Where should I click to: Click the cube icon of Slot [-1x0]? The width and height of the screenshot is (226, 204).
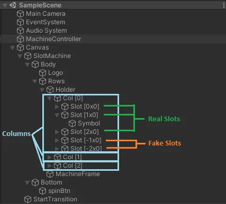pyautogui.click(x=65, y=140)
